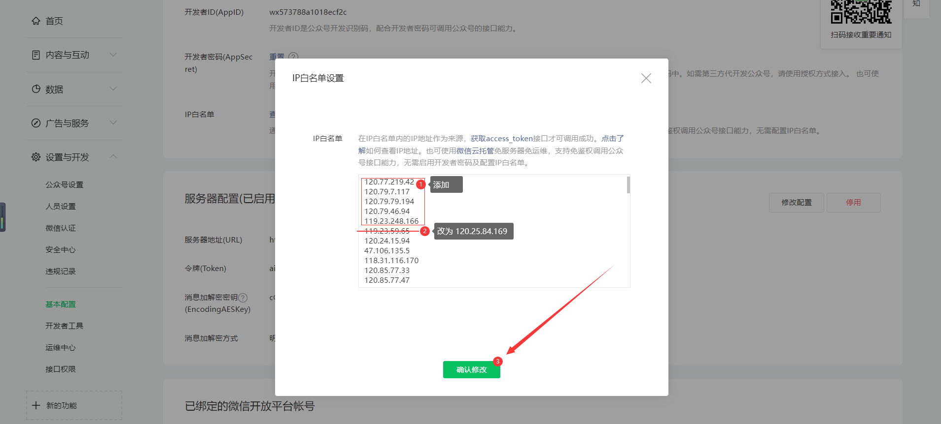Open the 开发者工具 menu item
941x424 pixels.
[x=65, y=326]
